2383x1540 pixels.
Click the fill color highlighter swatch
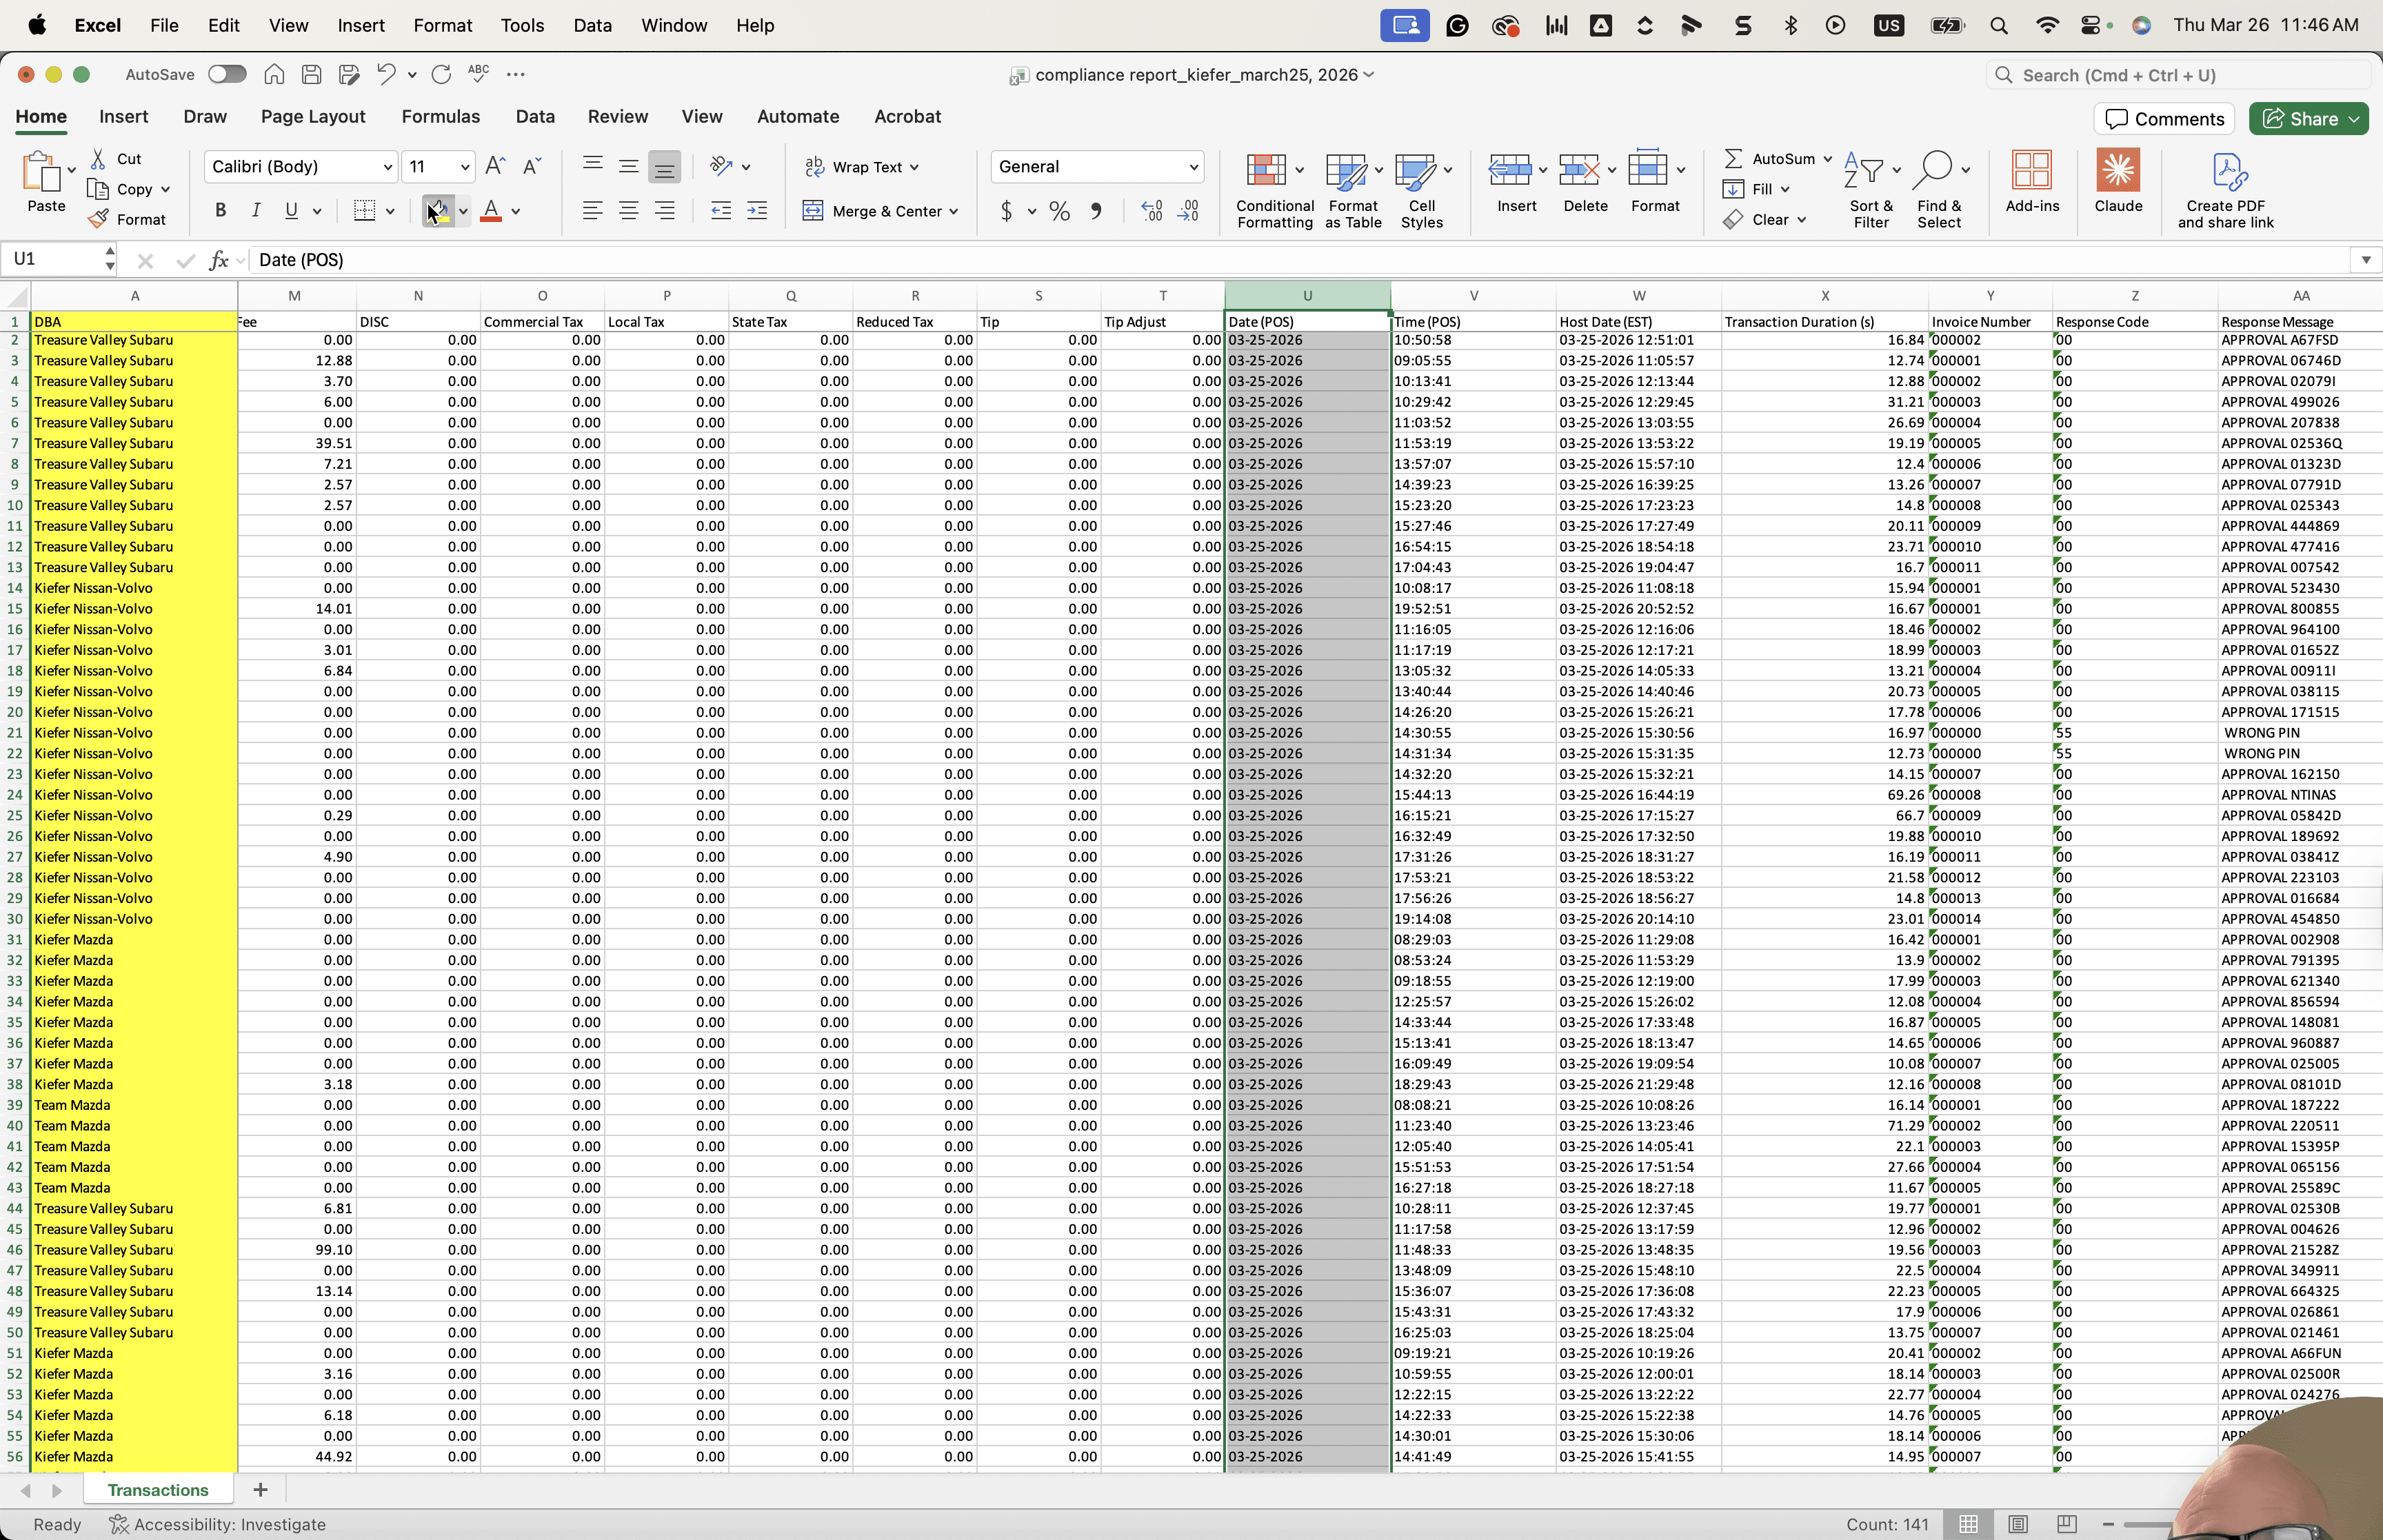pos(438,211)
